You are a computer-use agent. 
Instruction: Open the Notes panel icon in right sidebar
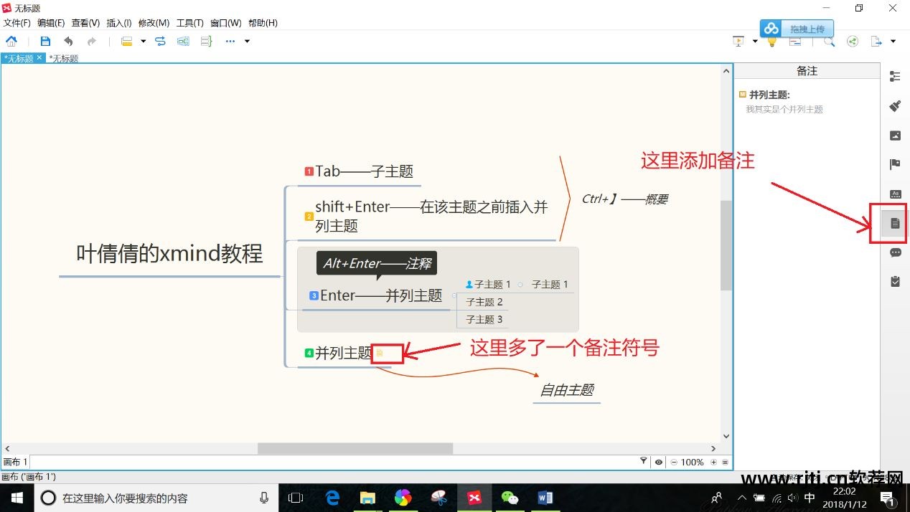click(894, 224)
